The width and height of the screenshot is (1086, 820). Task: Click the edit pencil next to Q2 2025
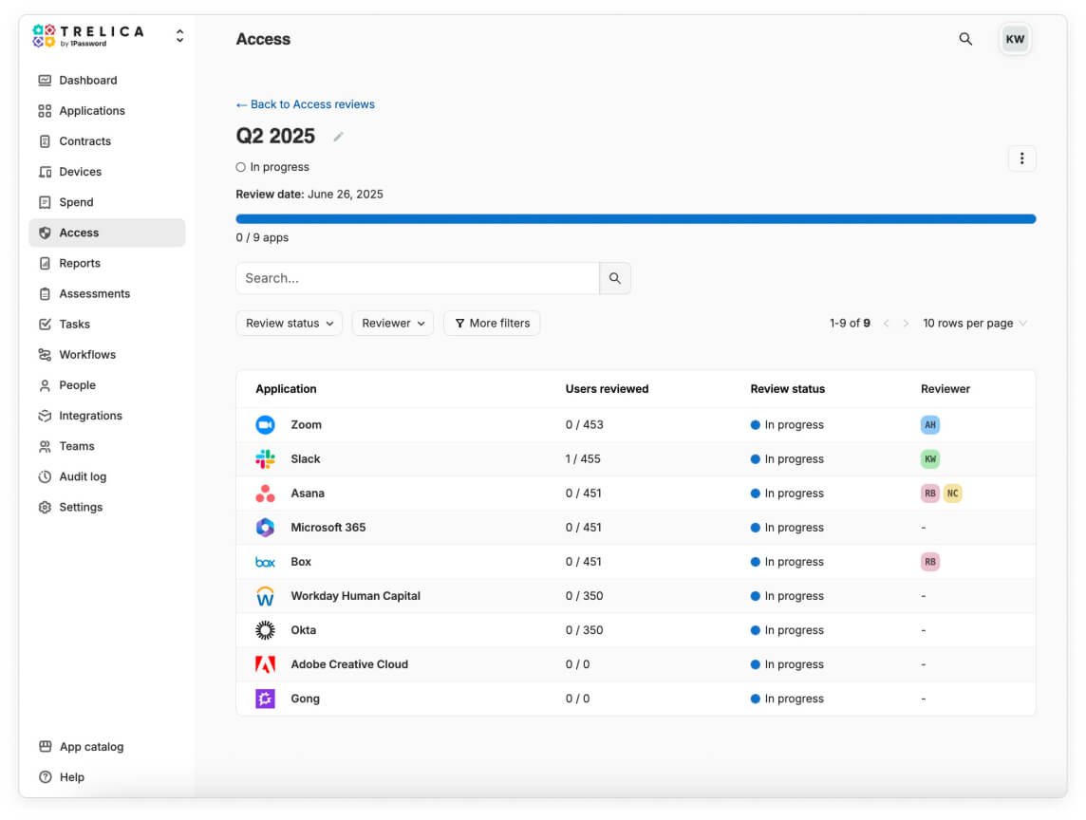pos(338,137)
